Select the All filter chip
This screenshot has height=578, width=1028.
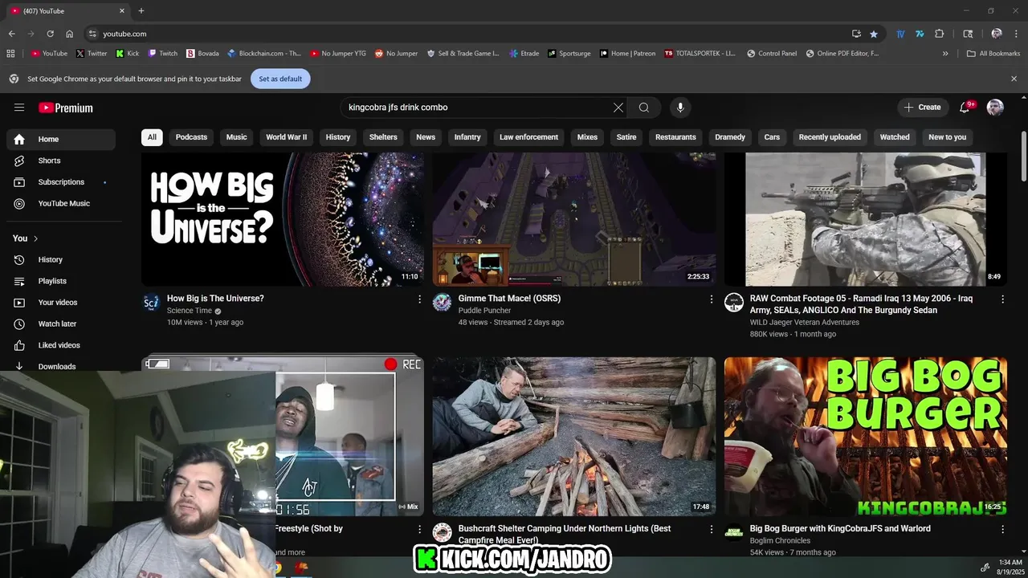pyautogui.click(x=152, y=137)
